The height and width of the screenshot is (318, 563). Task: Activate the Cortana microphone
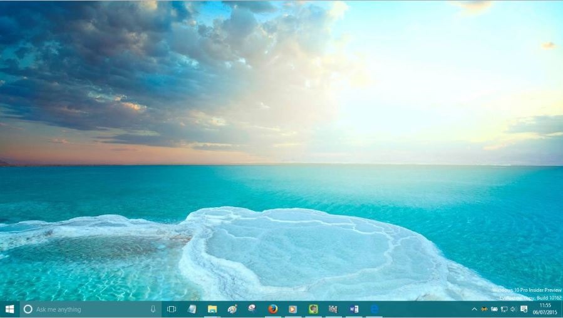153,309
